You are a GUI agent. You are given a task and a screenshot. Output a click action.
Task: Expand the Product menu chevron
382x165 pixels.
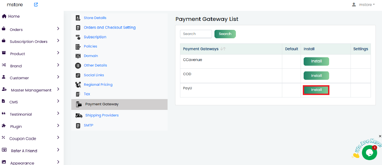(x=58, y=53)
